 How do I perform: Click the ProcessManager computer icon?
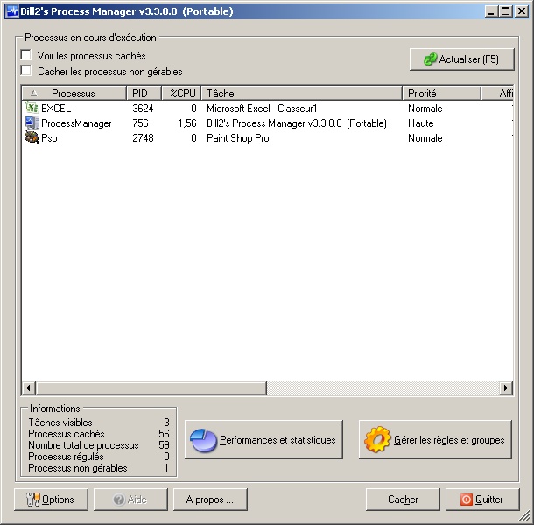pyautogui.click(x=32, y=122)
